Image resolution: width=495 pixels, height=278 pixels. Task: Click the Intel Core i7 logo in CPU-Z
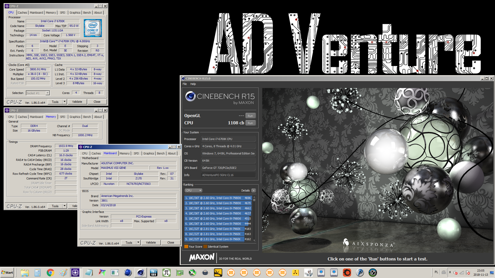[93, 28]
